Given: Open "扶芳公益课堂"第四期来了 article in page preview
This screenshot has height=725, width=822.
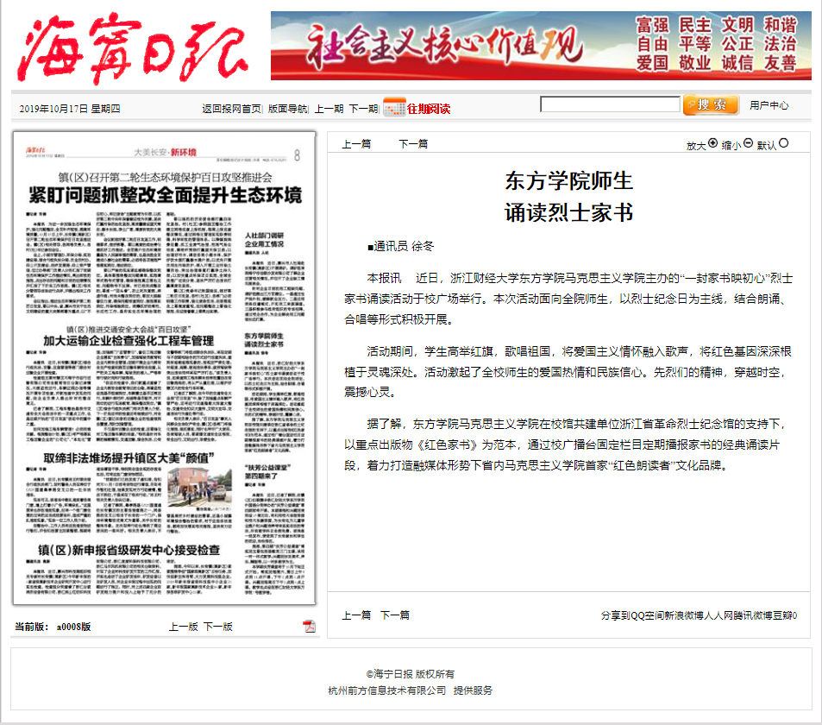Looking at the screenshot, I should point(268,471).
